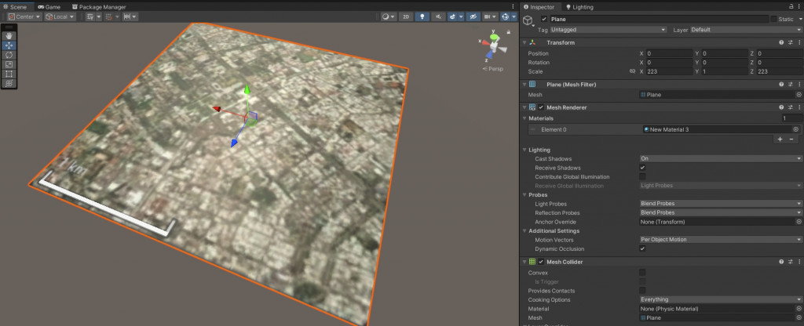
Task: Enable Mesh Collider Convex checkbox
Action: coord(642,273)
